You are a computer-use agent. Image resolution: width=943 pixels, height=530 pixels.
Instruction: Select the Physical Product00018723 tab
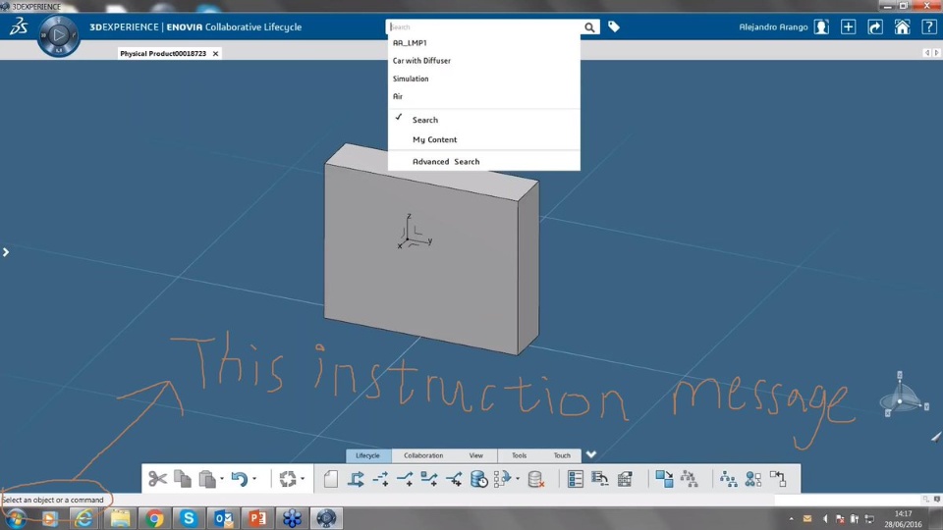click(x=163, y=53)
